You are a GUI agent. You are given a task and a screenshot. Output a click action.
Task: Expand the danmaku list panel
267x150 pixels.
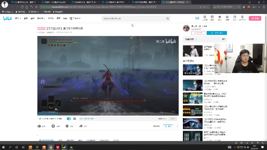coord(224,39)
